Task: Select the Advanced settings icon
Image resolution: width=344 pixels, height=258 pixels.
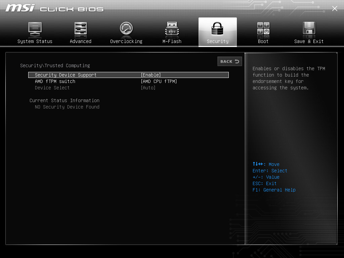Action: click(x=81, y=29)
